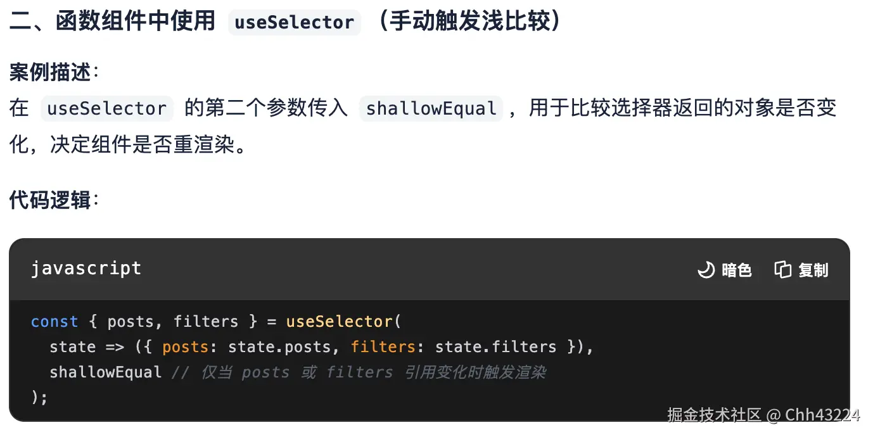
Task: Click the 案例描述 bold label
Action: click(50, 73)
